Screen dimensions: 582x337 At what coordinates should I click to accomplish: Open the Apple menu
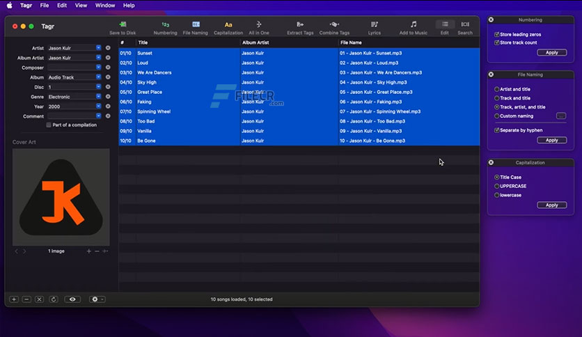(9, 5)
